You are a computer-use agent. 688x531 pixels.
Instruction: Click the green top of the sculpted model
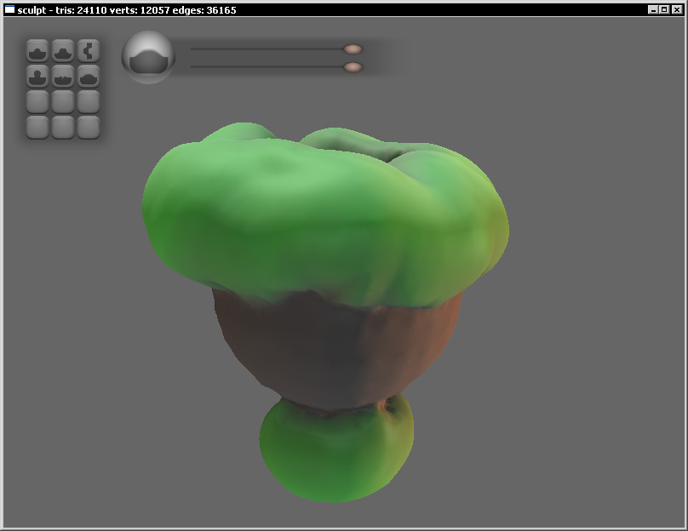point(324,214)
